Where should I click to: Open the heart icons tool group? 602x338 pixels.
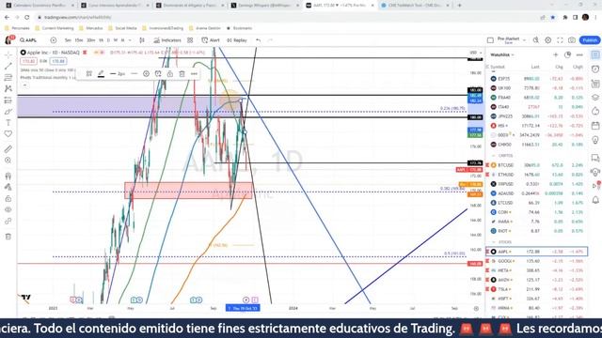[x=8, y=133]
